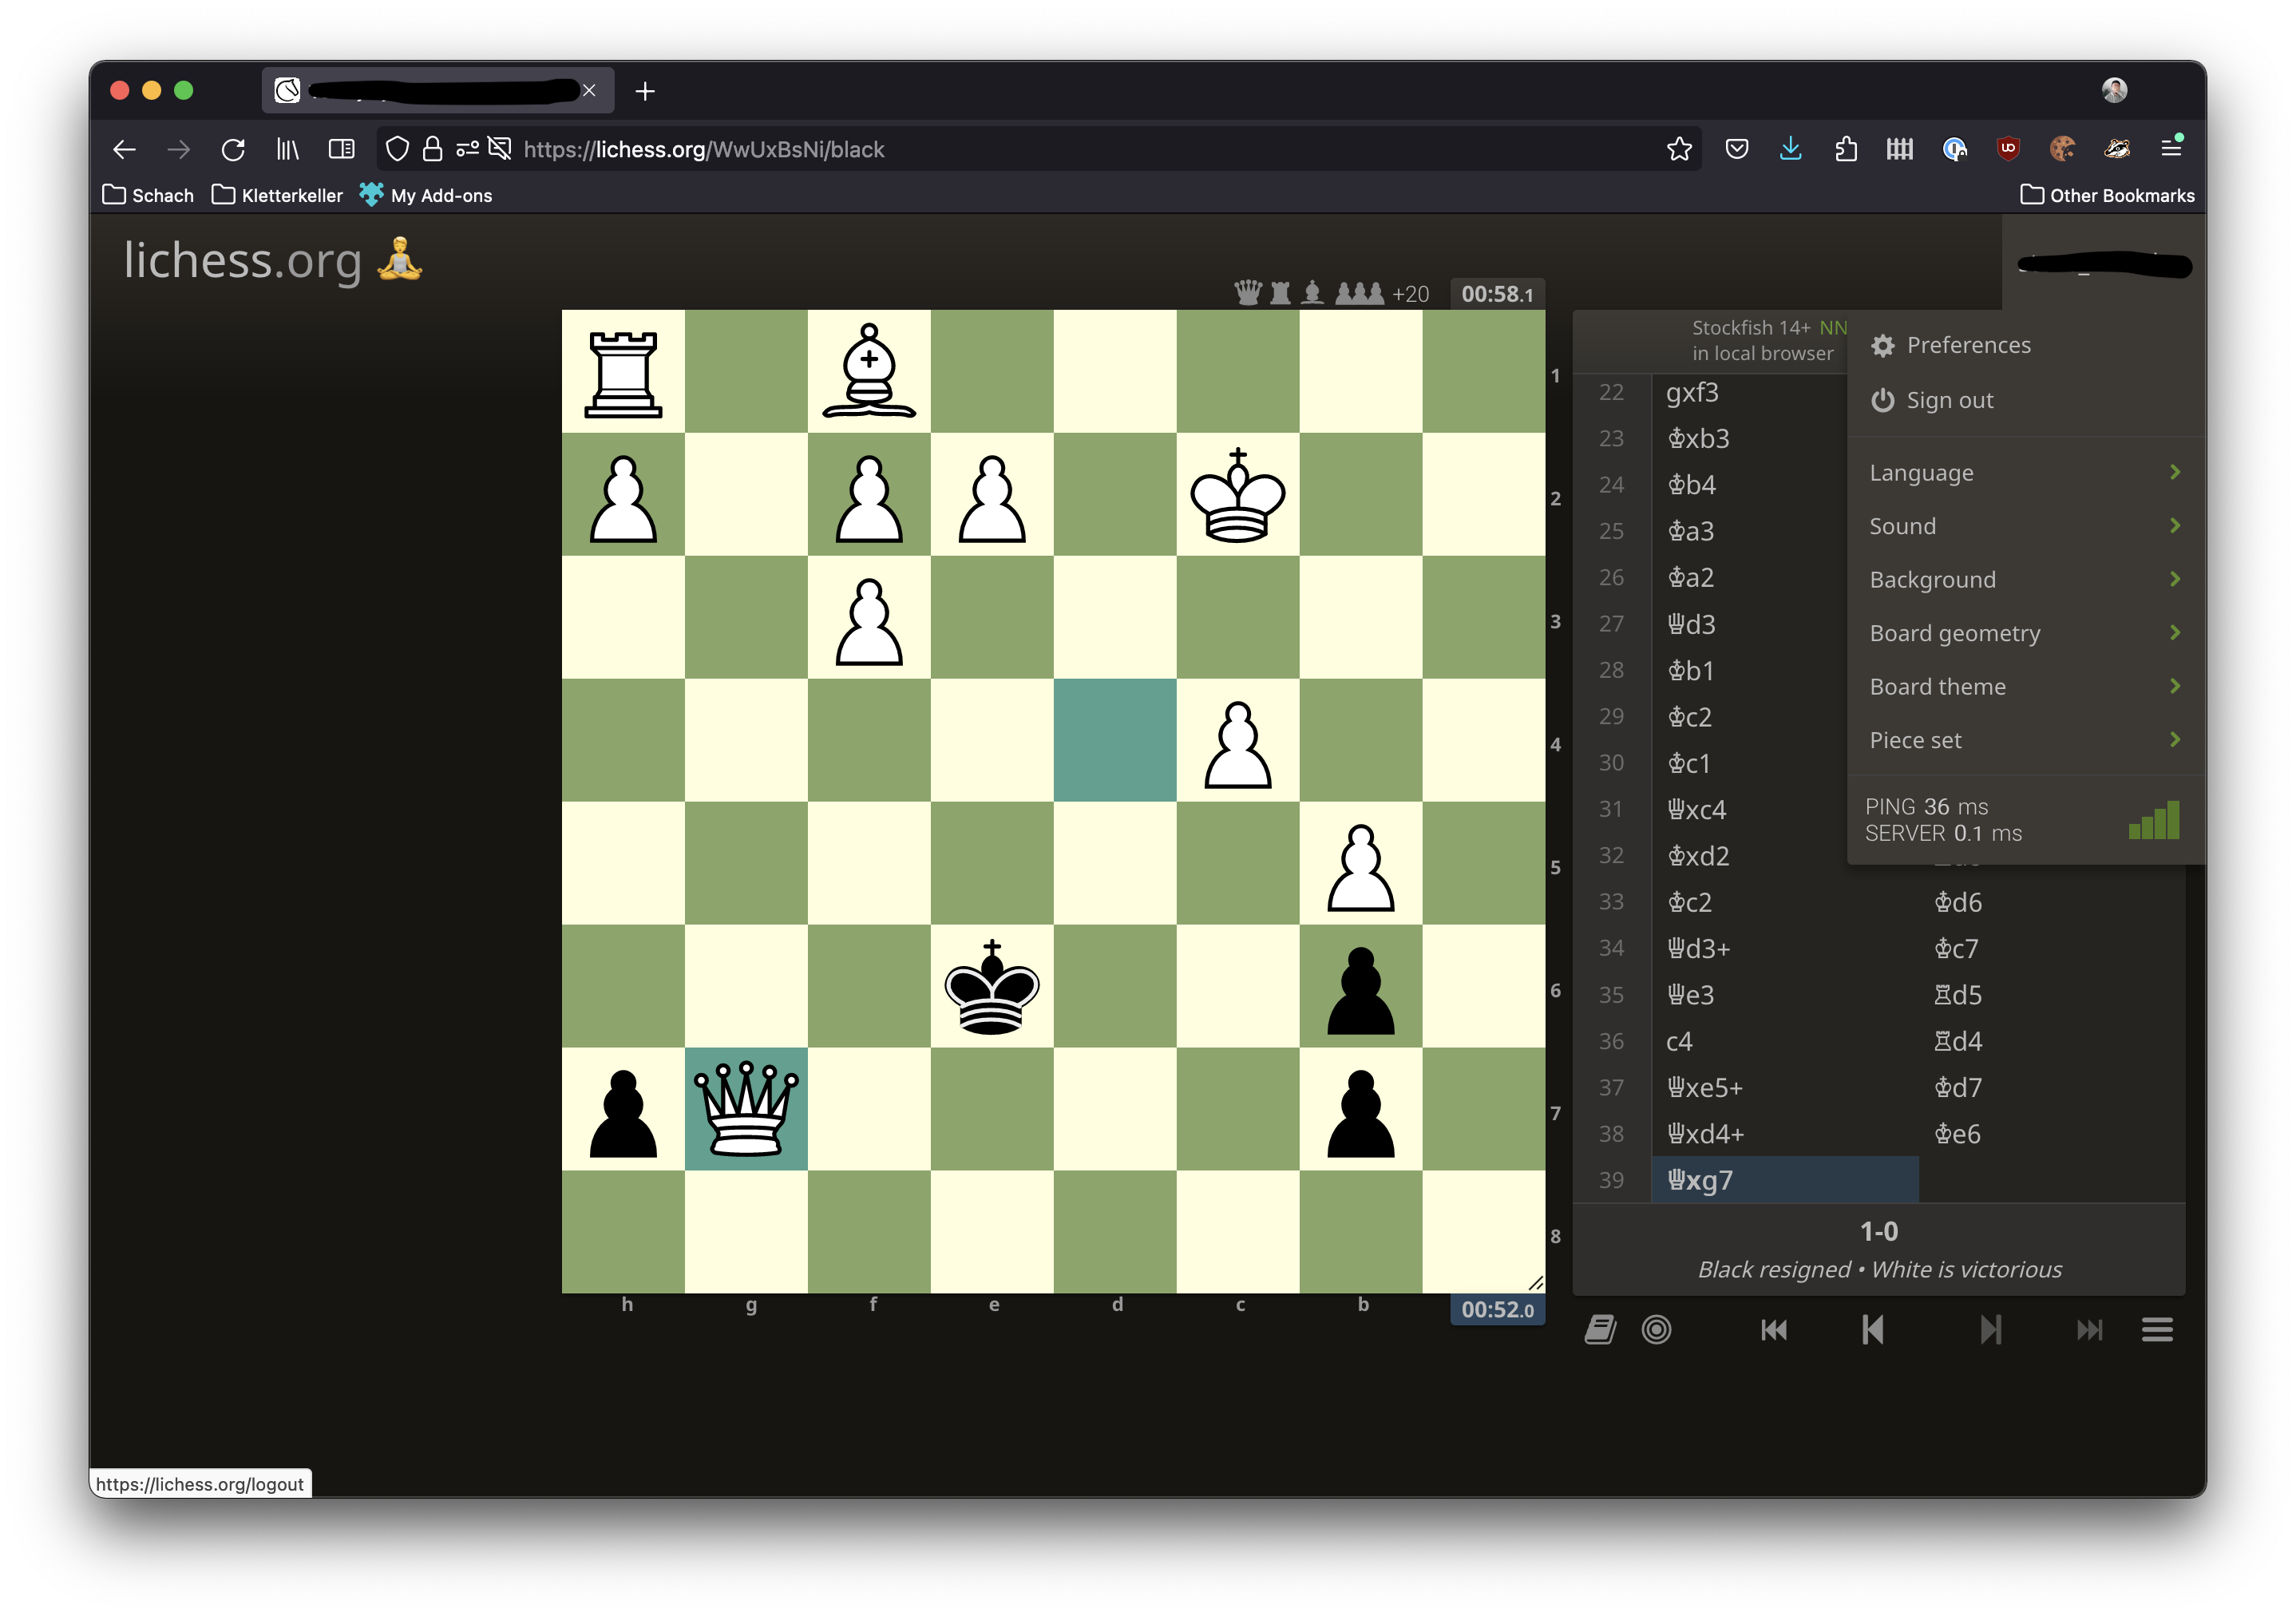This screenshot has width=2296, height=1616.
Task: Expand the Background submenu
Action: pyautogui.click(x=2025, y=580)
